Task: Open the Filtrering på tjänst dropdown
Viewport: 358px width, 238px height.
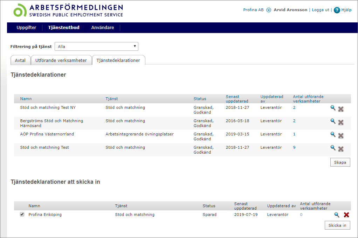Action: point(96,47)
